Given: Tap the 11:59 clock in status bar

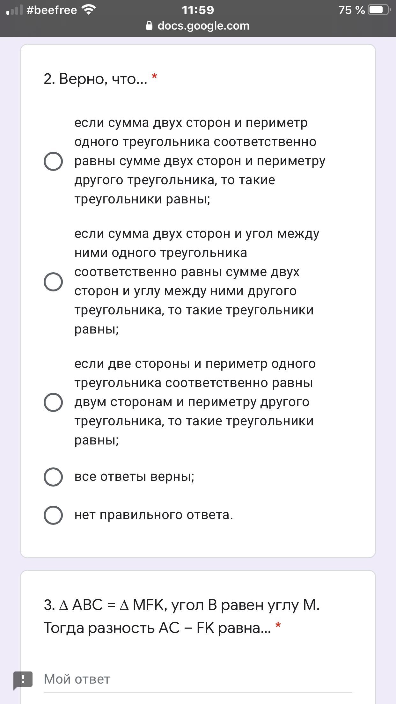Looking at the screenshot, I should (x=198, y=10).
